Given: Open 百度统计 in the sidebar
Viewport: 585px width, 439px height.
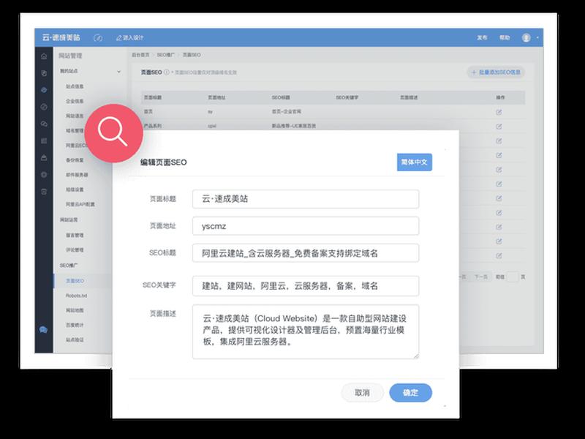Looking at the screenshot, I should (x=75, y=325).
